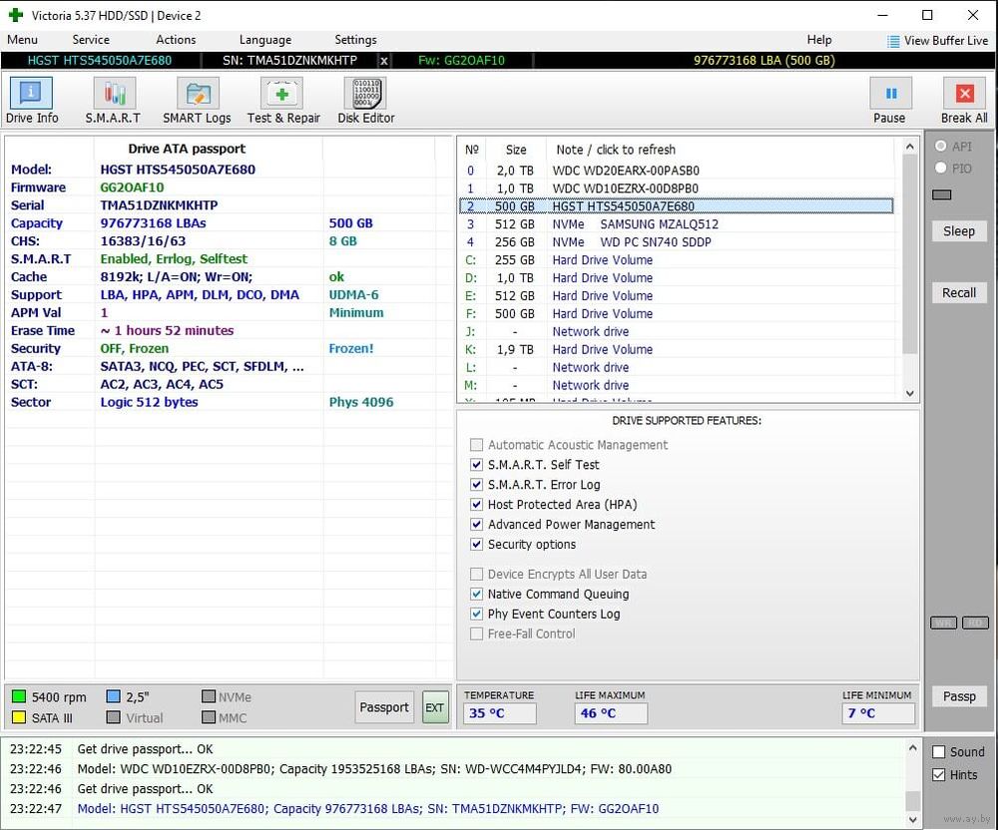
Task: Toggle Native Command Queuing checkbox
Action: click(476, 594)
